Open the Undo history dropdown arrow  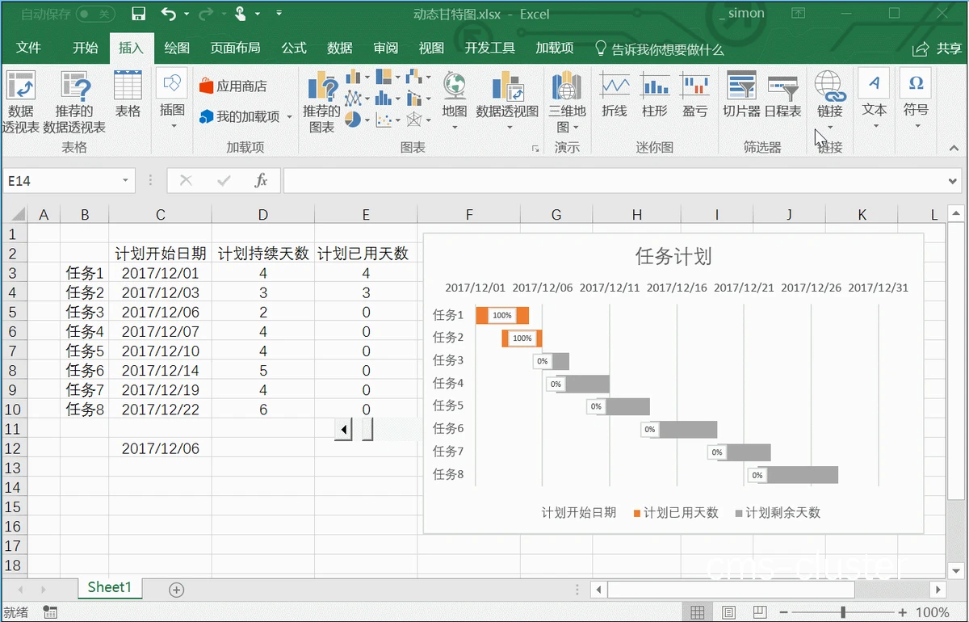pyautogui.click(x=187, y=14)
